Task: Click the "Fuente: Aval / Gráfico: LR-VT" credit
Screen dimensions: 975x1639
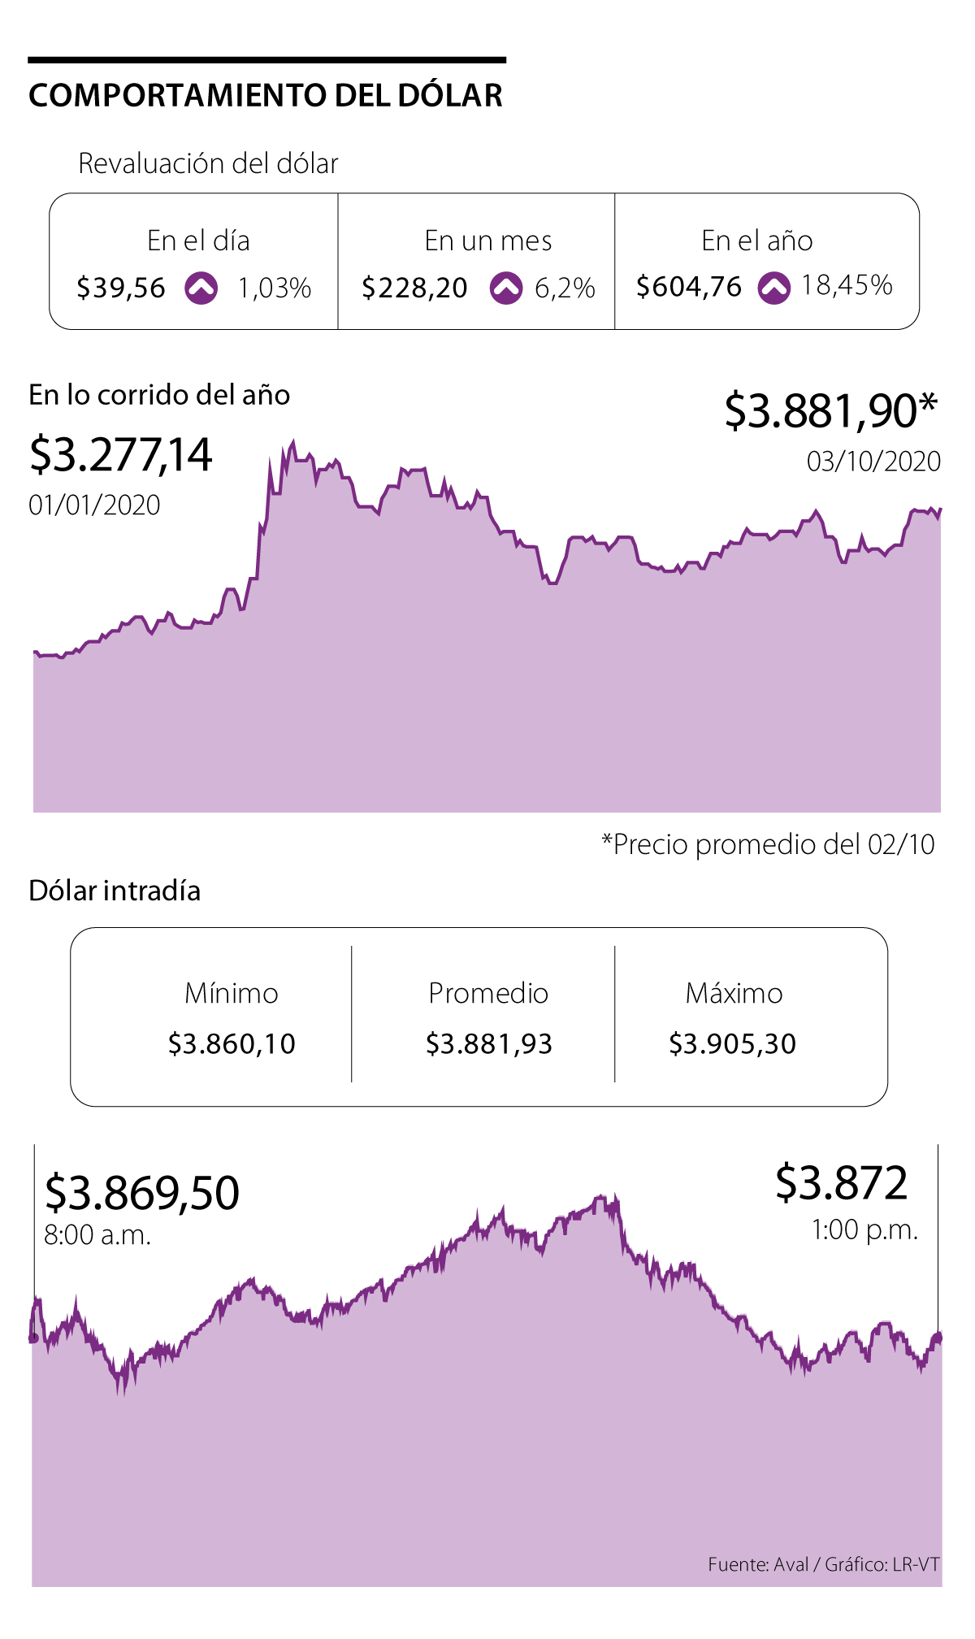Action: click(x=823, y=1565)
